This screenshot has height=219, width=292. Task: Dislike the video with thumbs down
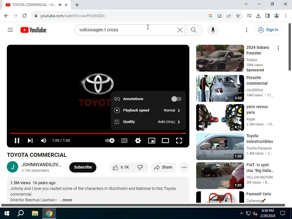tap(141, 167)
